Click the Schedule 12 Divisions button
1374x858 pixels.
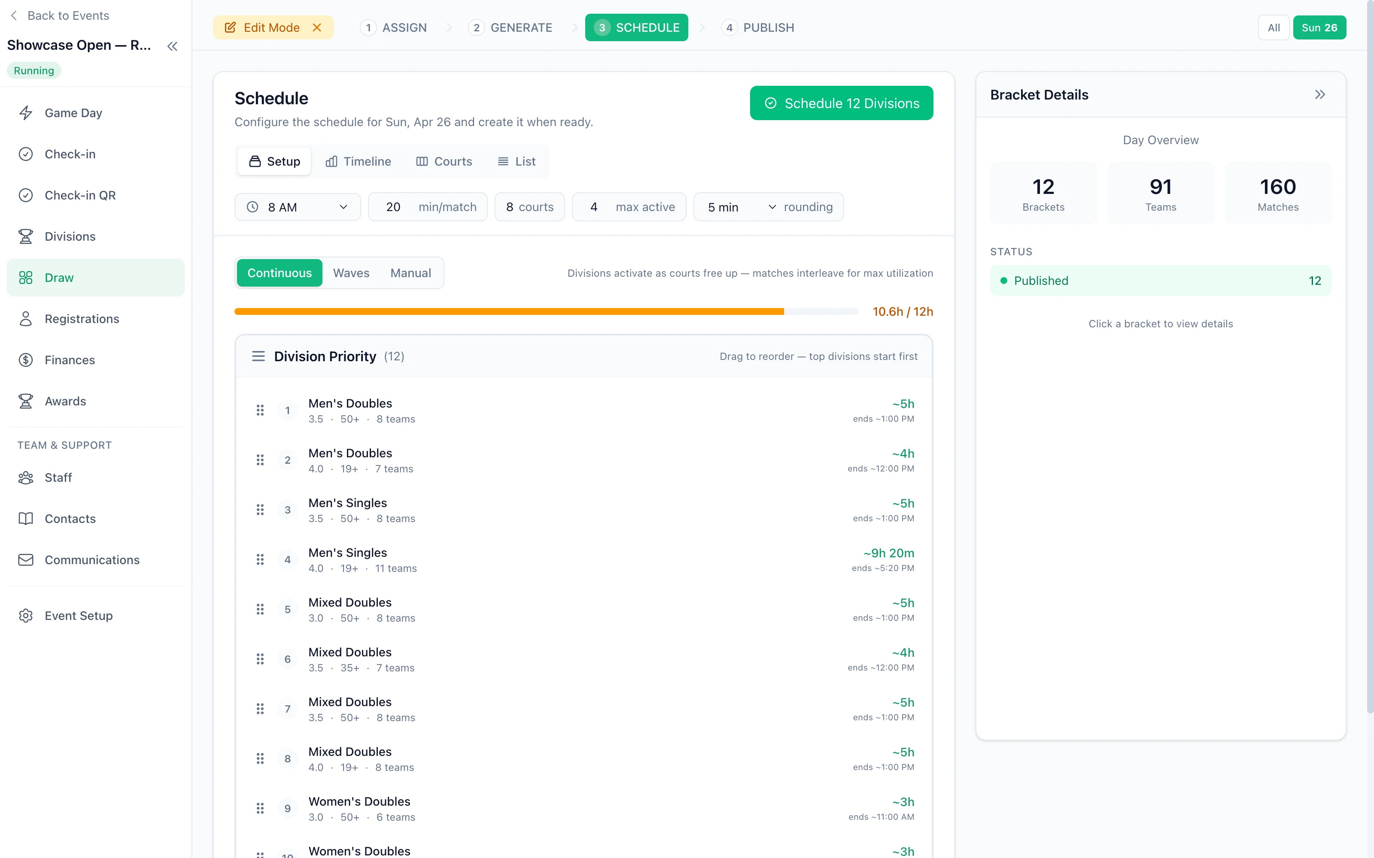click(x=842, y=103)
